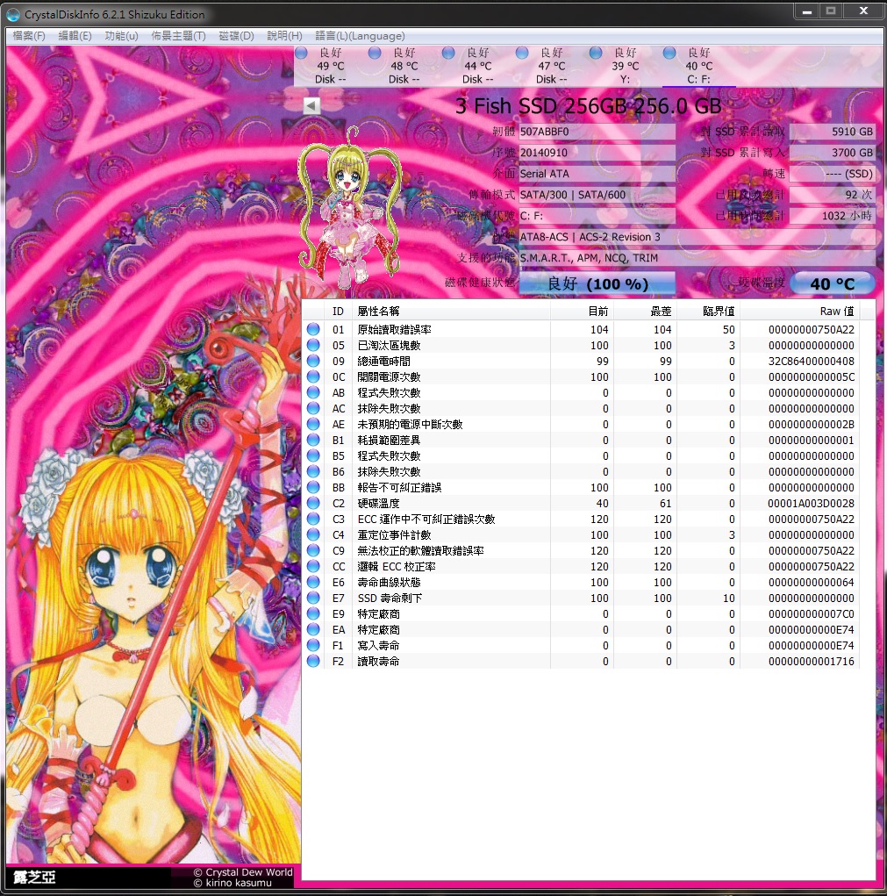Click the status orb for E7 SSD 壽命剩下

(x=313, y=598)
